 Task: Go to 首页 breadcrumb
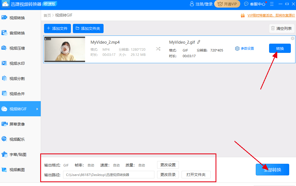click(47, 15)
